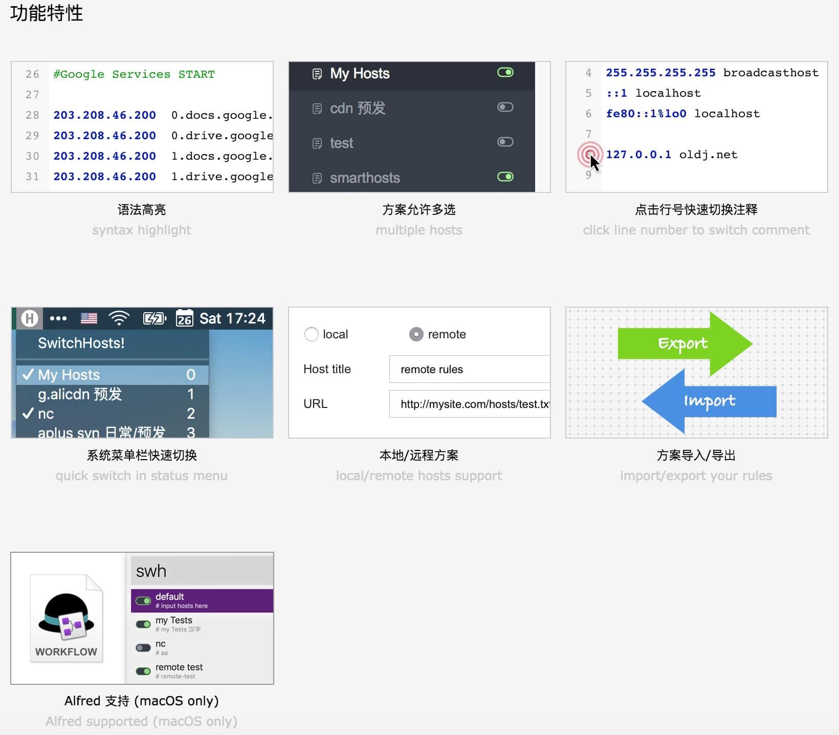
Task: Click the 功能特性 heading
Action: pos(47,13)
